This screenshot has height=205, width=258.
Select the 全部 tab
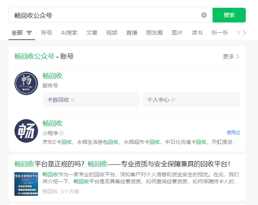click(17, 33)
